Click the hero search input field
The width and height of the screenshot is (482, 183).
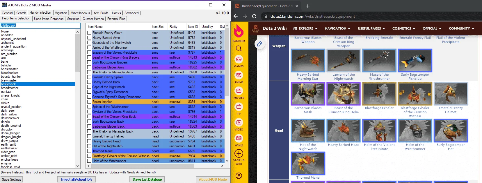[x=40, y=26]
